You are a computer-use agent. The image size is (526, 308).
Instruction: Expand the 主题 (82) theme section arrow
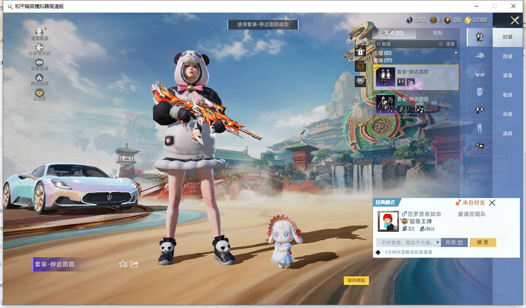(456, 53)
